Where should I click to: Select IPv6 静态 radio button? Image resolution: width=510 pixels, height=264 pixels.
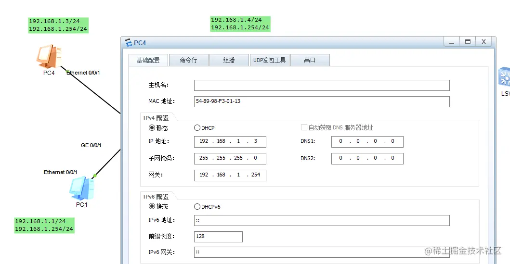(152, 206)
